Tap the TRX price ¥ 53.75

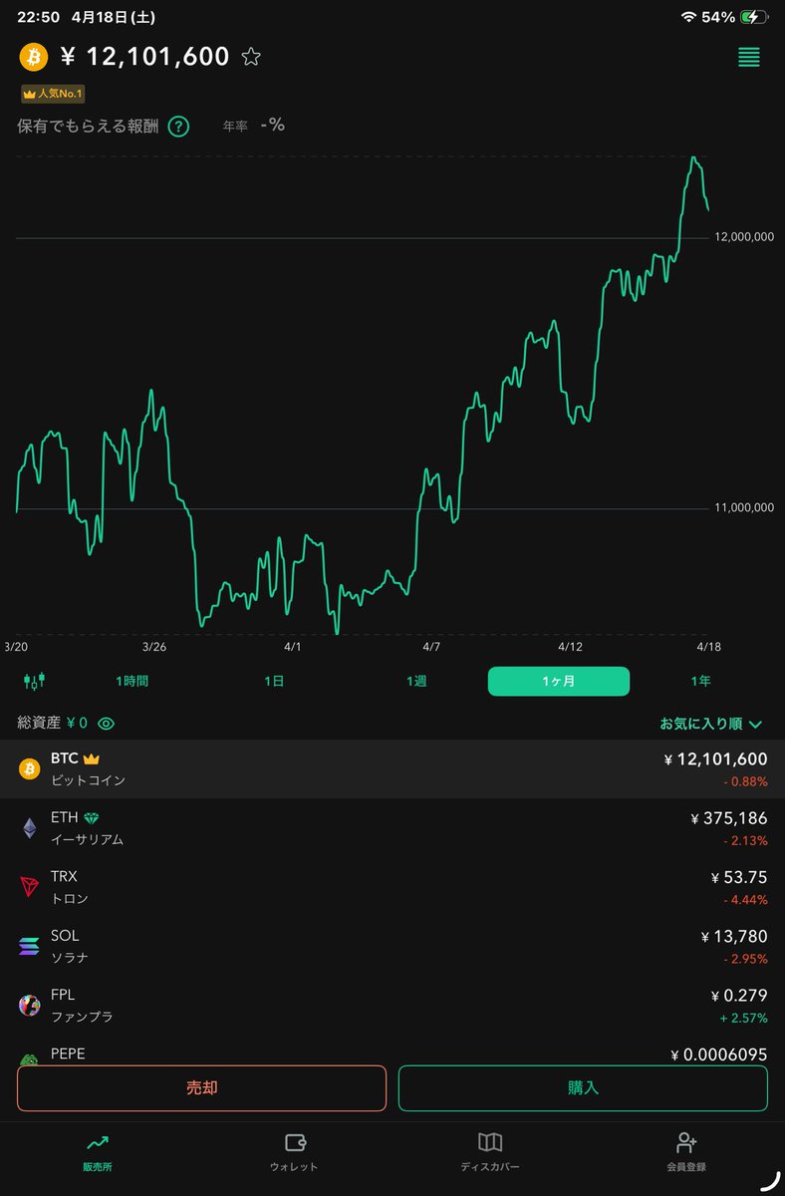click(739, 877)
